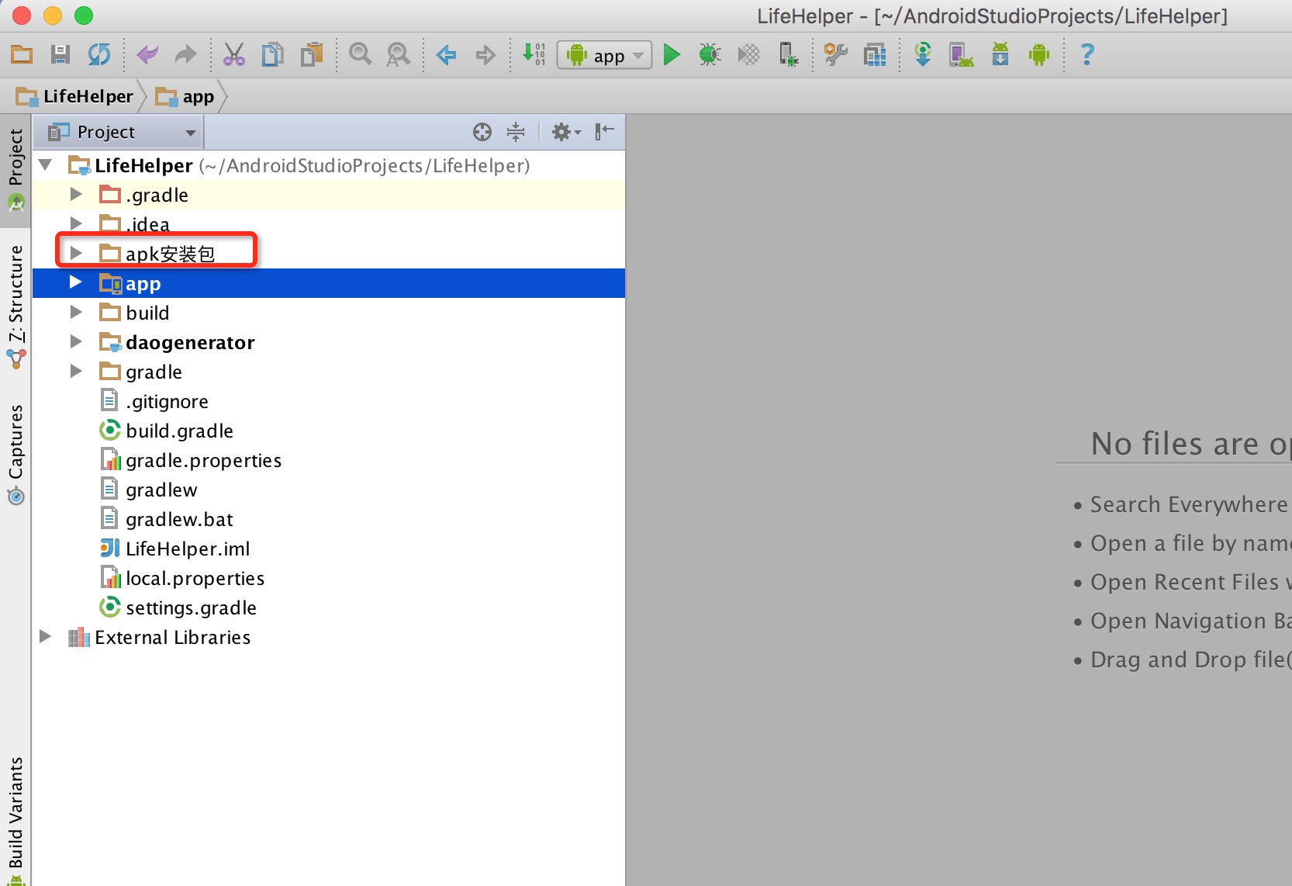The width and height of the screenshot is (1292, 886).
Task: Expand the build folder
Action: [76, 312]
